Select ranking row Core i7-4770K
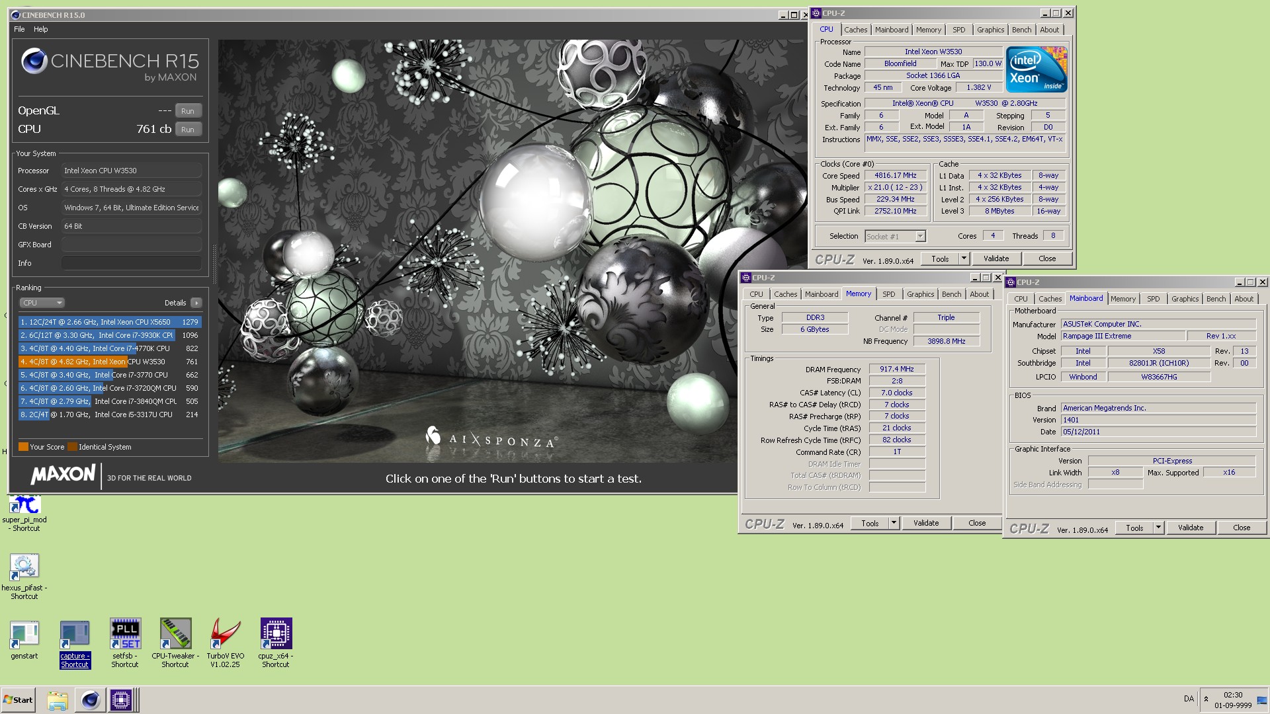1270x714 pixels. (x=110, y=348)
